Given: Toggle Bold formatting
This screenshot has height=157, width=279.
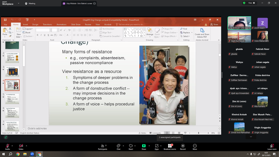Looking at the screenshot, I should click(37, 35).
